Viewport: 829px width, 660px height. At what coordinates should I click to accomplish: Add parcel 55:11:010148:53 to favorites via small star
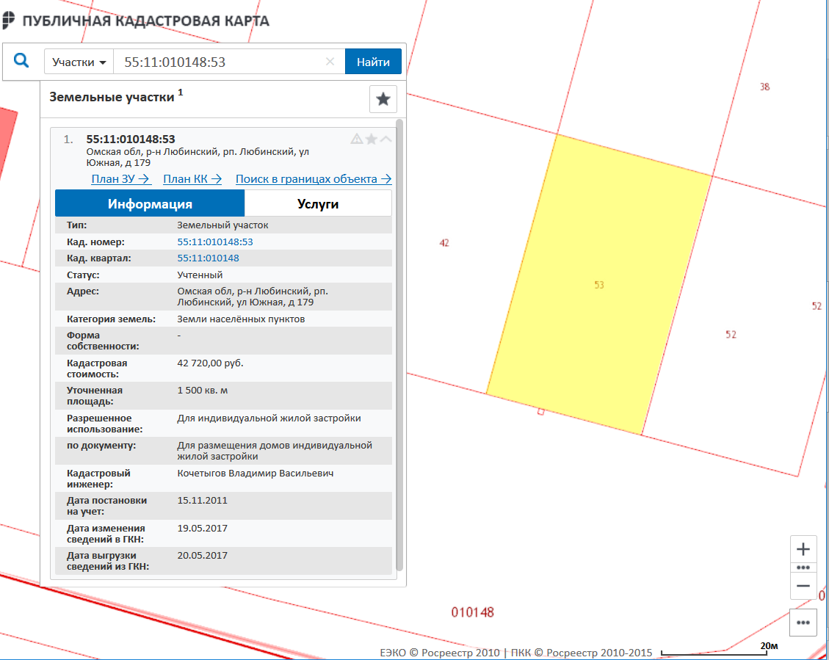(x=372, y=139)
